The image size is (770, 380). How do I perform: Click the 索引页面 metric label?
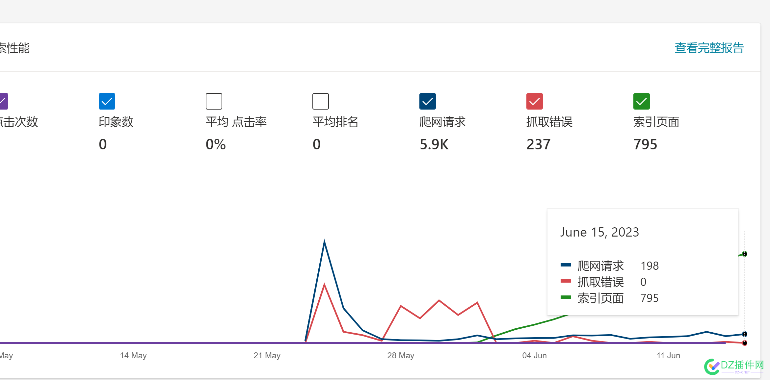[x=656, y=122]
